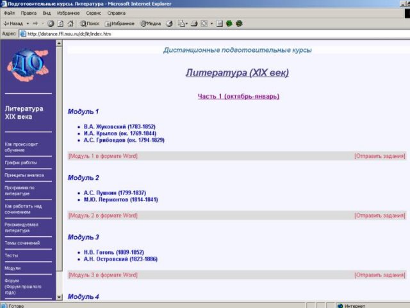Image resolution: width=410 pixels, height=308 pixels.
Task: Click the first green toolbar icon
Action: (x=229, y=24)
